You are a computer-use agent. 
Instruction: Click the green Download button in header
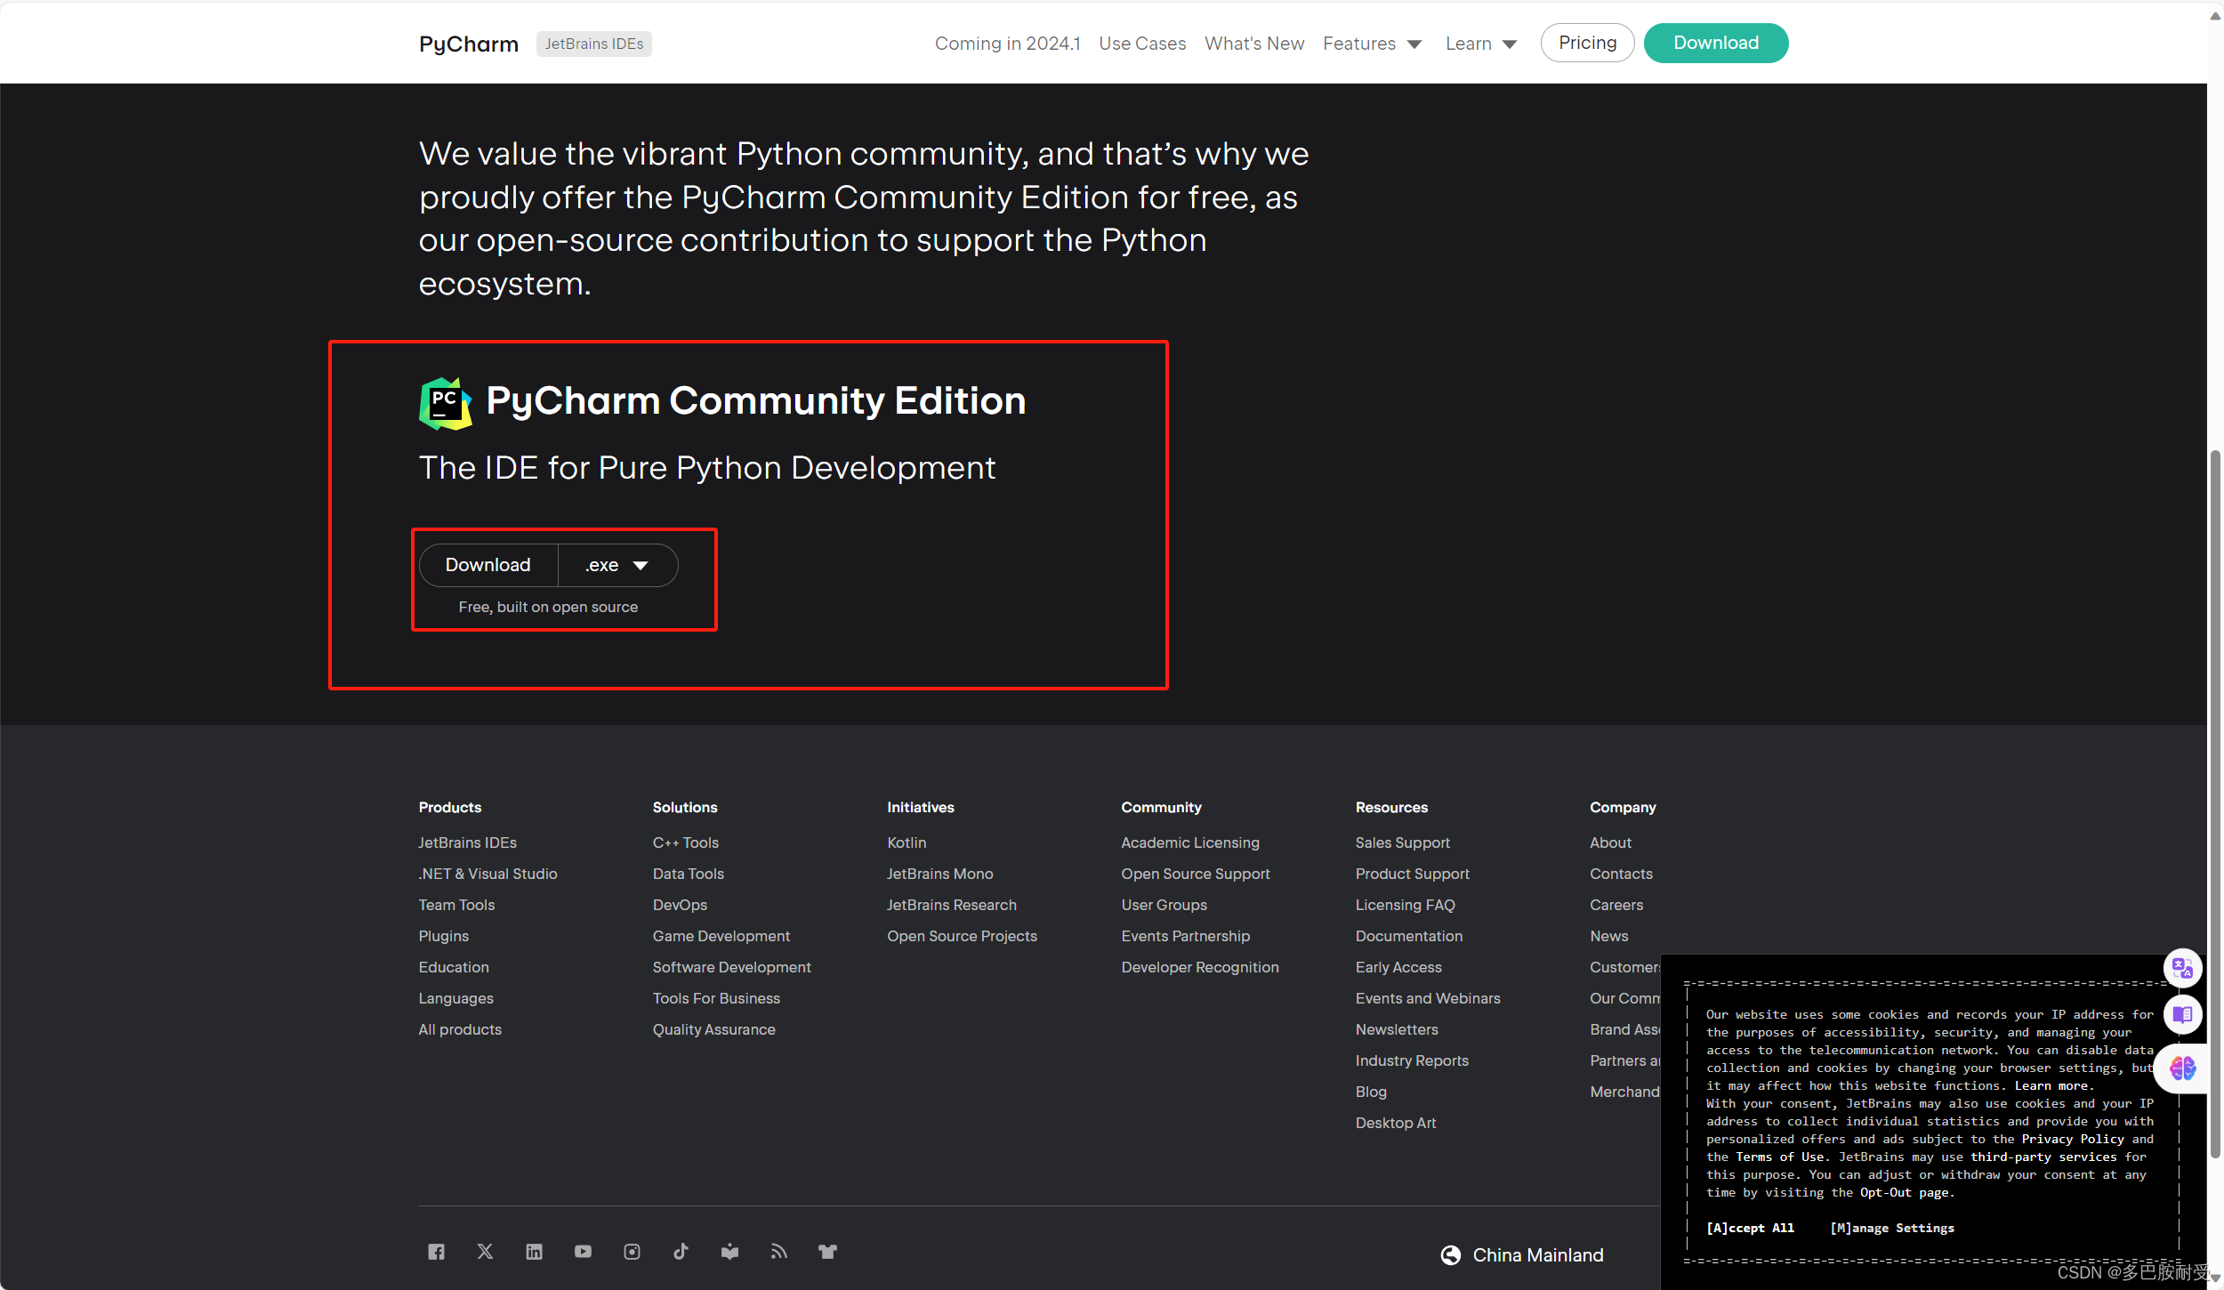(x=1716, y=43)
